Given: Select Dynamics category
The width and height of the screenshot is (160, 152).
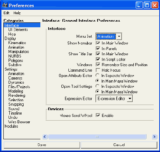Looking at the screenshot, I should pos(16,83).
